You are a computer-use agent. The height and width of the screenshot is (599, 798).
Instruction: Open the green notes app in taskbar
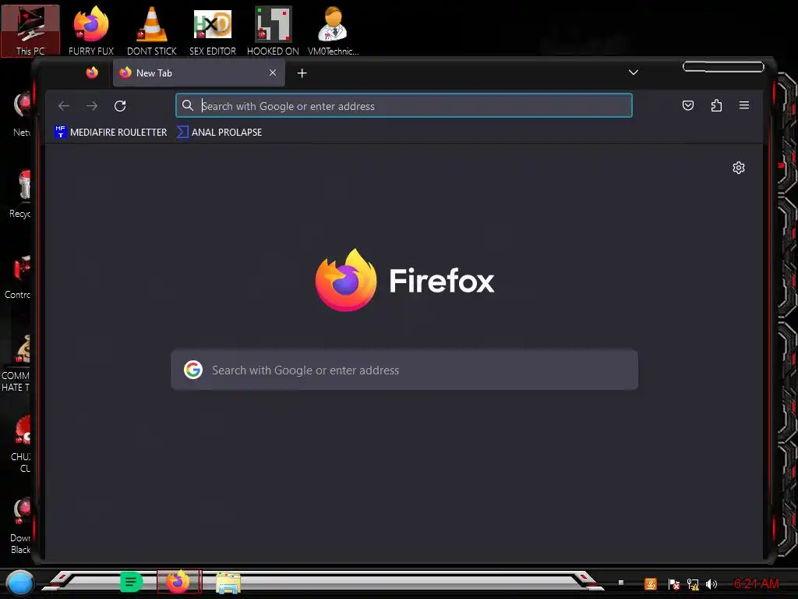pyautogui.click(x=131, y=582)
